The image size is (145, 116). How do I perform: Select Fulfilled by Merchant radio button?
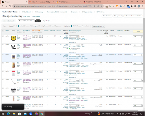click(x=83, y=26)
